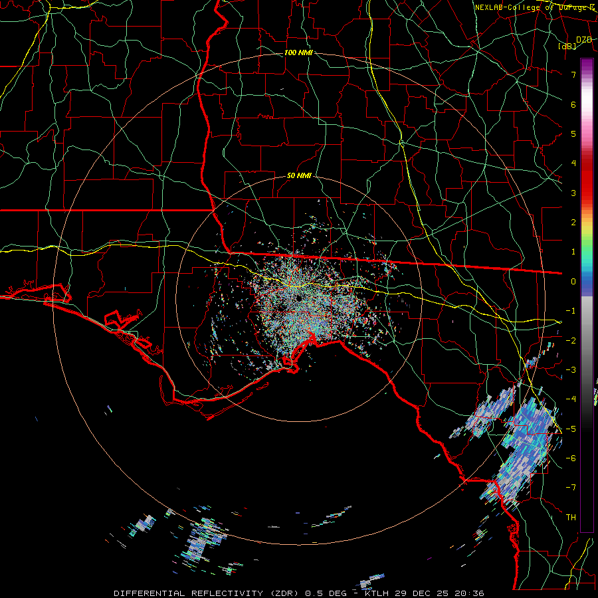Click the "-7" value on the color scale
598x598 pixels.
point(571,488)
